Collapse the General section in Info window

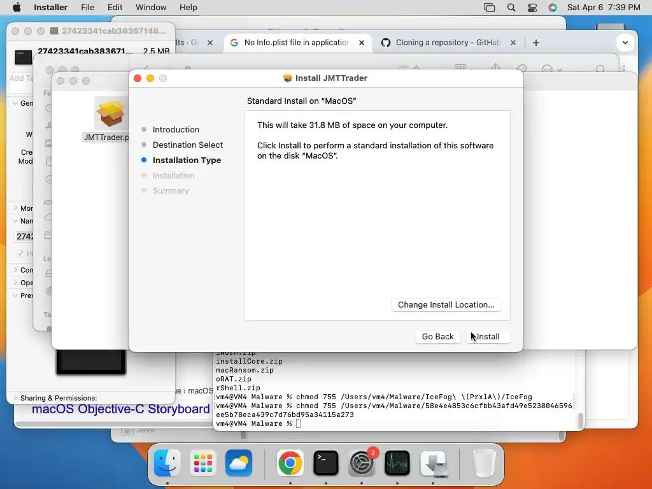15,103
